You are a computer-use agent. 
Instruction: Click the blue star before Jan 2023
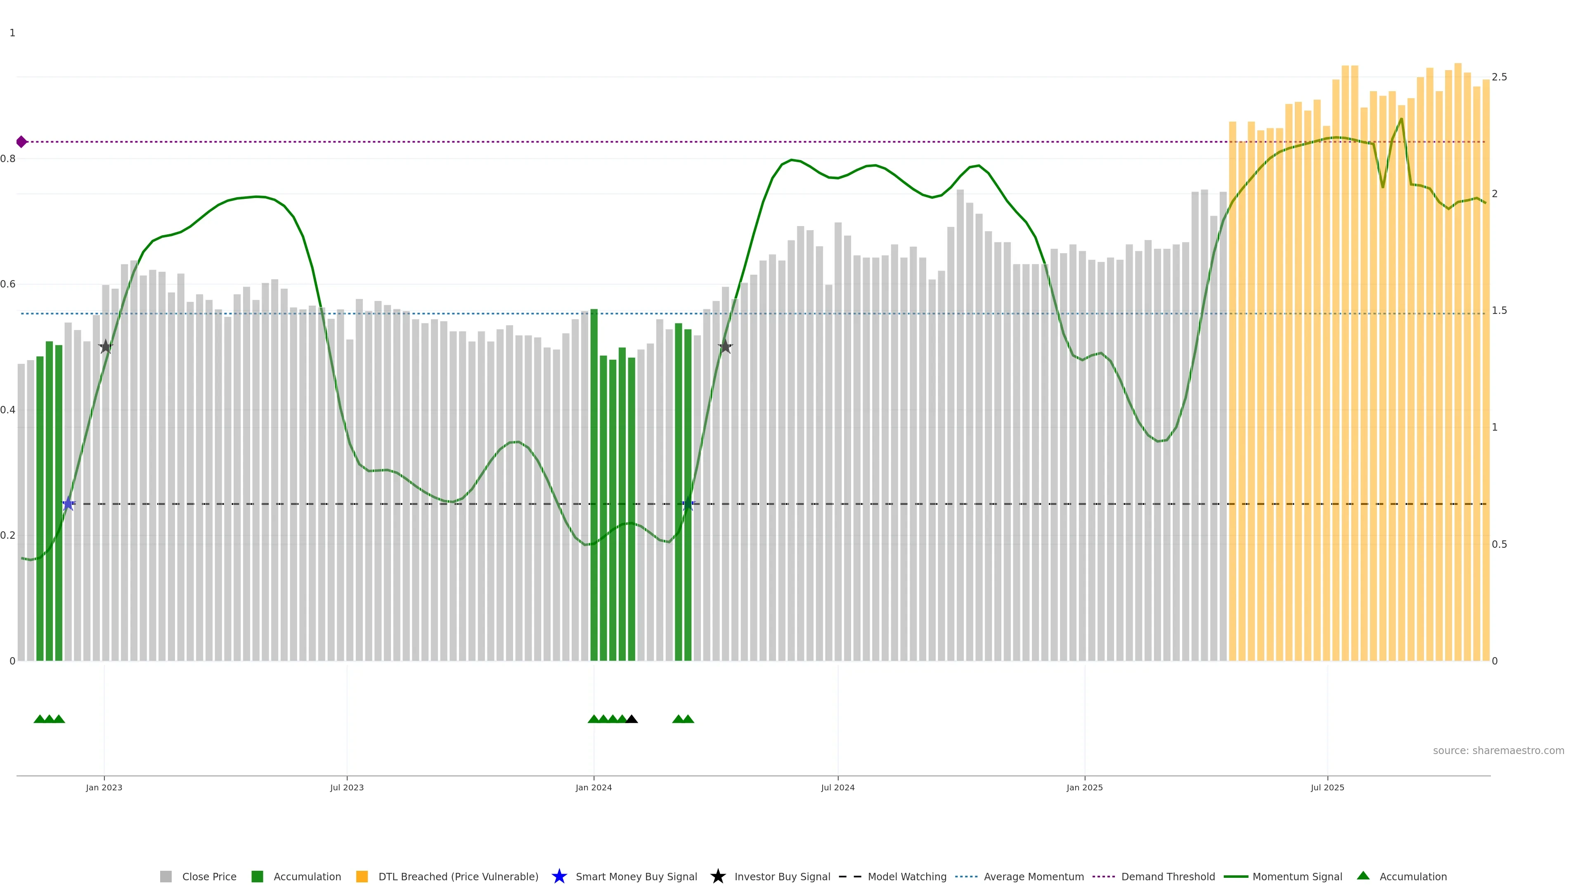coord(68,504)
